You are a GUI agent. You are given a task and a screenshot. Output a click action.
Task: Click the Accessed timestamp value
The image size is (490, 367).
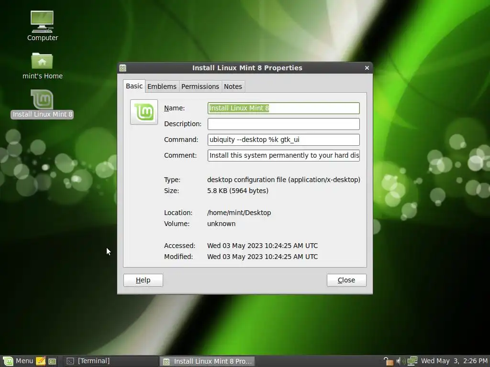tap(263, 246)
